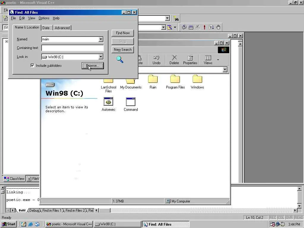The height and width of the screenshot is (228, 304).
Task: Switch to Win98 (C:) taskbar button
Action: tap(118, 224)
